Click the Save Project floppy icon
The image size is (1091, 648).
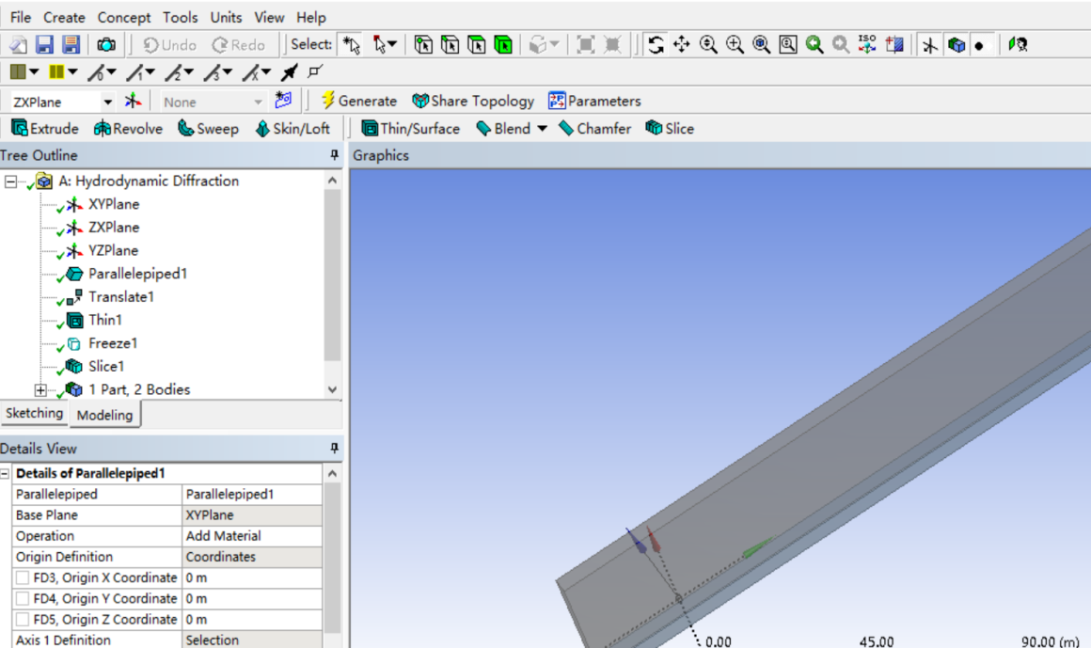(44, 44)
